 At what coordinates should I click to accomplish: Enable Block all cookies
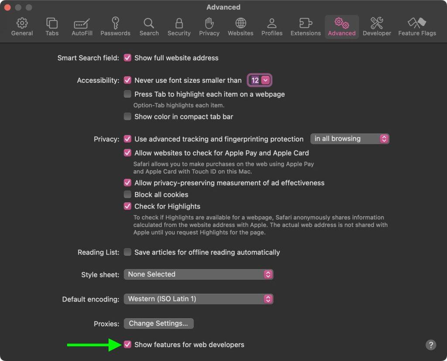click(x=127, y=194)
